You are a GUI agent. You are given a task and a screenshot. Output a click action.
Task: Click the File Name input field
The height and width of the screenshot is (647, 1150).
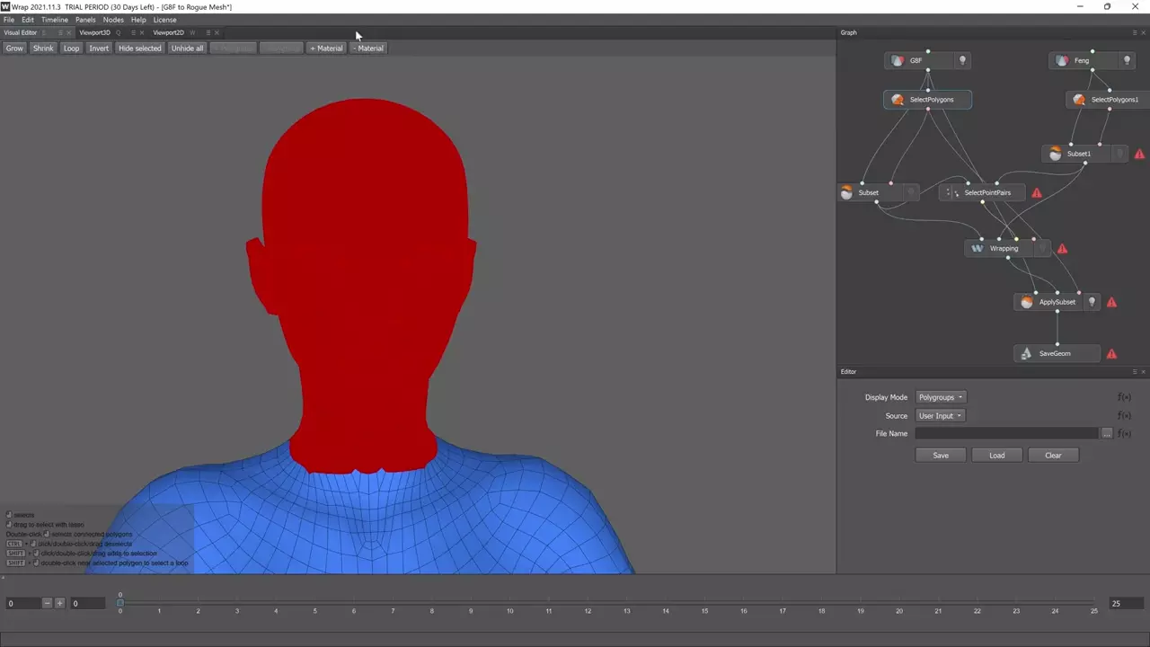[x=1006, y=433]
